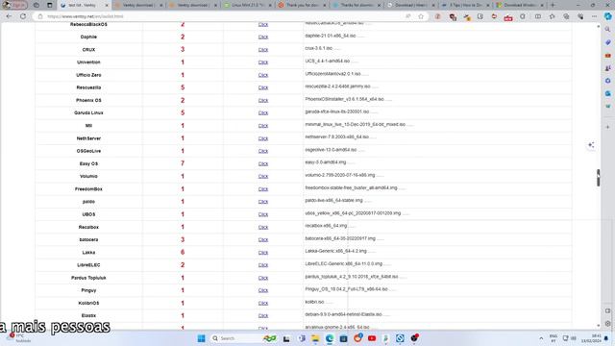Image resolution: width=615 pixels, height=346 pixels.
Task: Reload the page with the refresh icon
Action: tap(23, 16)
